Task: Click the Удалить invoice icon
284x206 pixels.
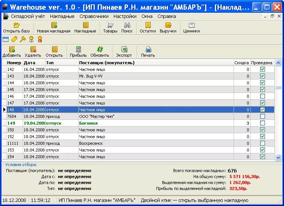Action: point(33,49)
